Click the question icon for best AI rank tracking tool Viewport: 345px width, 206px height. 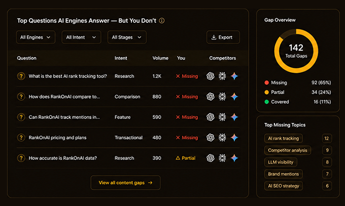coord(21,76)
